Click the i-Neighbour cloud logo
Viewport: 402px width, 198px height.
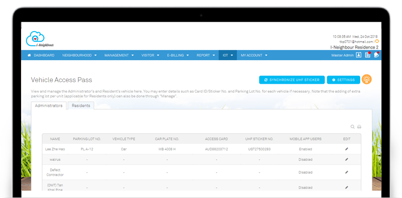click(x=40, y=39)
